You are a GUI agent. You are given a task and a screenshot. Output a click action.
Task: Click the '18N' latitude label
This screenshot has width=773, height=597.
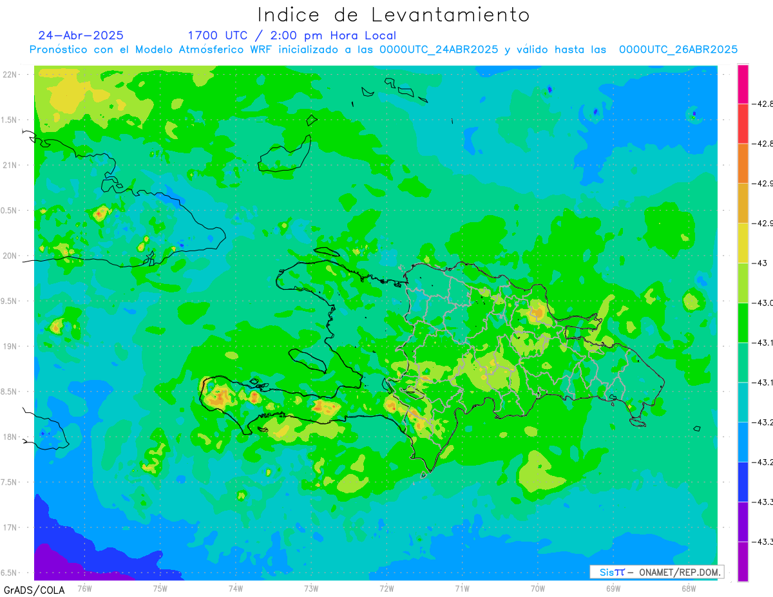pos(10,437)
